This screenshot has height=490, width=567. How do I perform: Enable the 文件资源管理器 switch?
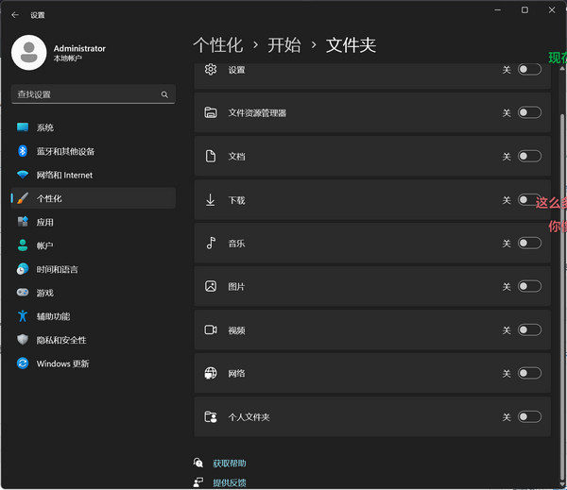(529, 112)
